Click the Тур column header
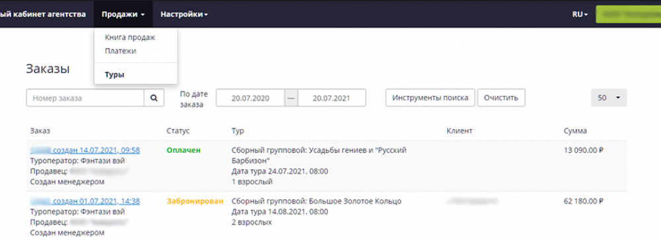The height and width of the screenshot is (241, 661). (x=238, y=131)
